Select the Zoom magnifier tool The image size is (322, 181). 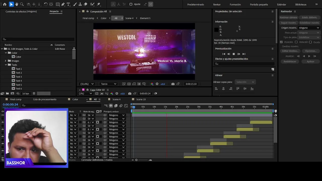click(x=22, y=4)
